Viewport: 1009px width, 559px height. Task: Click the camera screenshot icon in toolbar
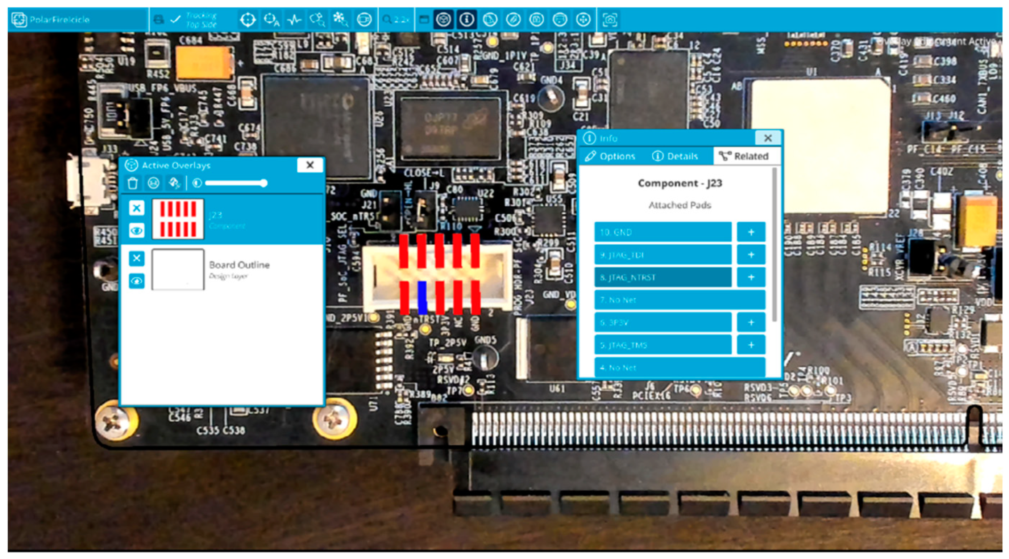tap(610, 19)
